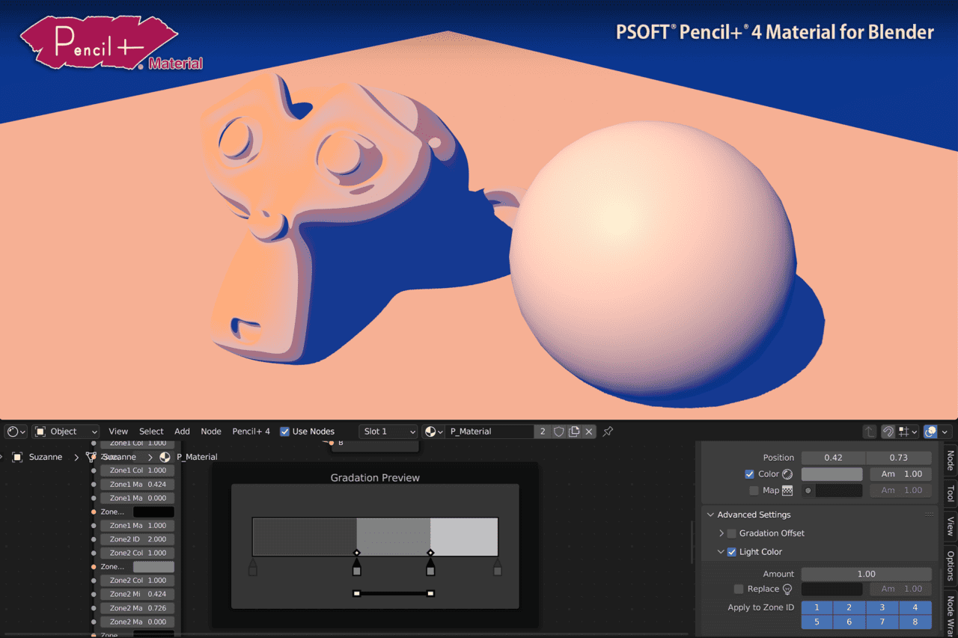Unlink the material with the X icon

(589, 432)
